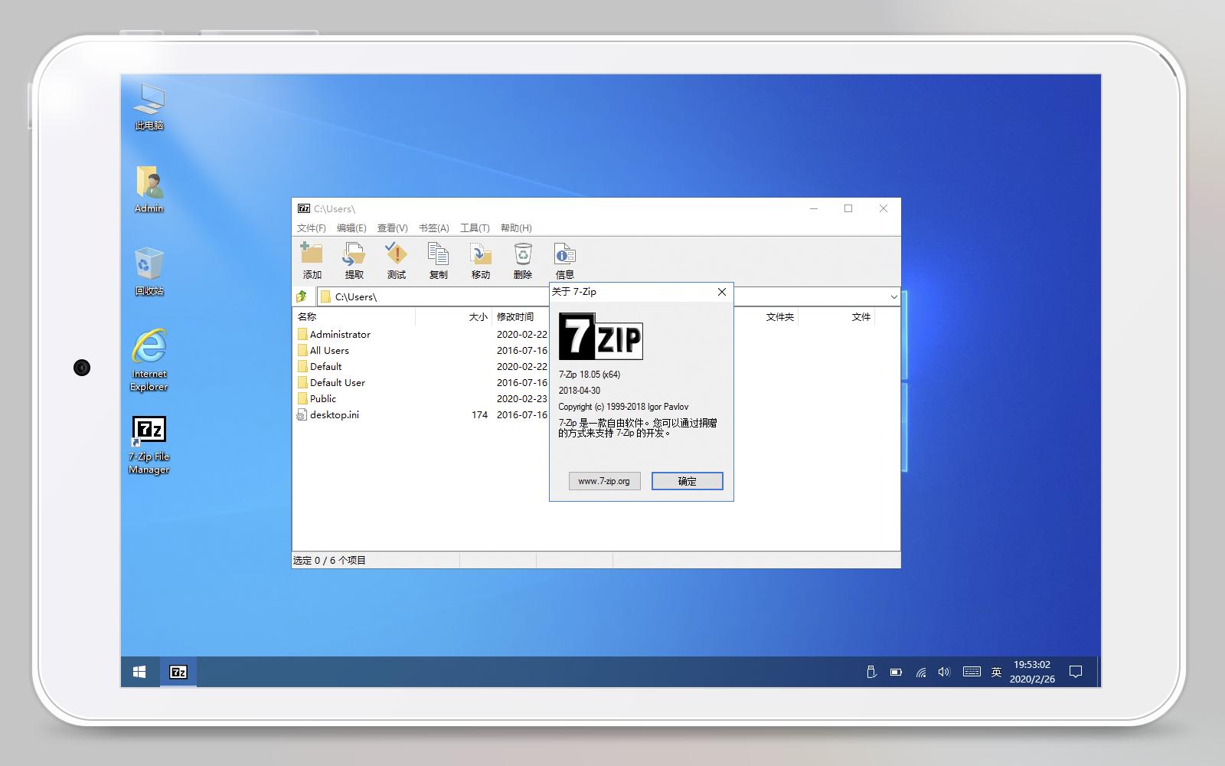Click the 移动 (Move) toolbar icon
The image size is (1225, 766).
(x=480, y=260)
